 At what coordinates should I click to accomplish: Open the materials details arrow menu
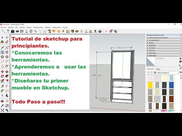pos(180,72)
